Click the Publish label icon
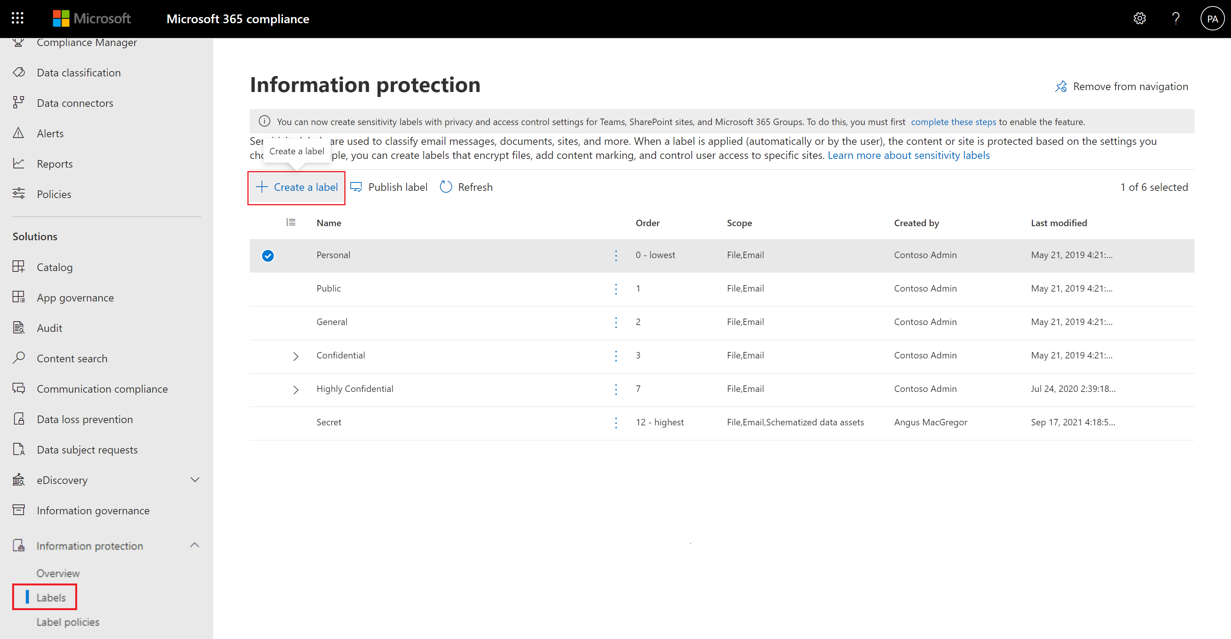Screen dimensions: 1231x639 [x=356, y=187]
